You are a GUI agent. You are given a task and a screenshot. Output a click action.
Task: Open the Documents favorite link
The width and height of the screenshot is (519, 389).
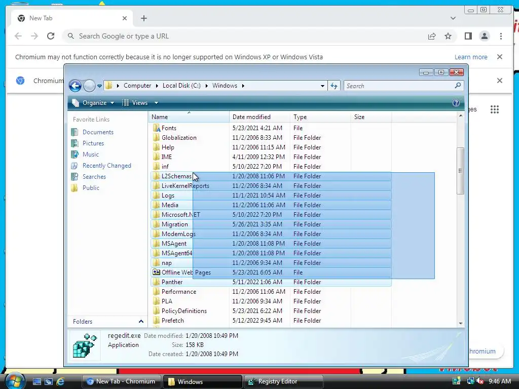98,132
